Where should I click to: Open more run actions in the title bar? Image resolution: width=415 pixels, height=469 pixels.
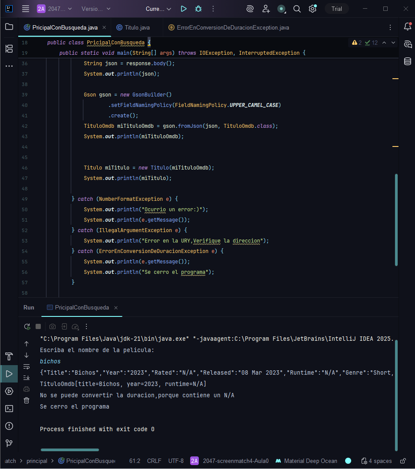click(x=213, y=9)
